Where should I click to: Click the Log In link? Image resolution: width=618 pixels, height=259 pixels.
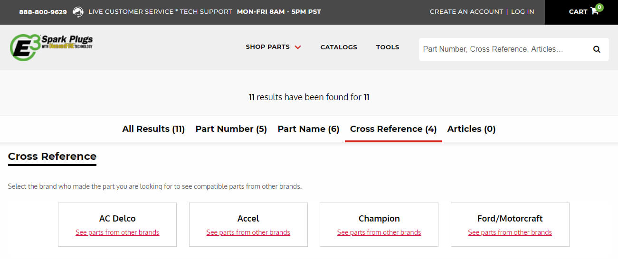pyautogui.click(x=523, y=12)
